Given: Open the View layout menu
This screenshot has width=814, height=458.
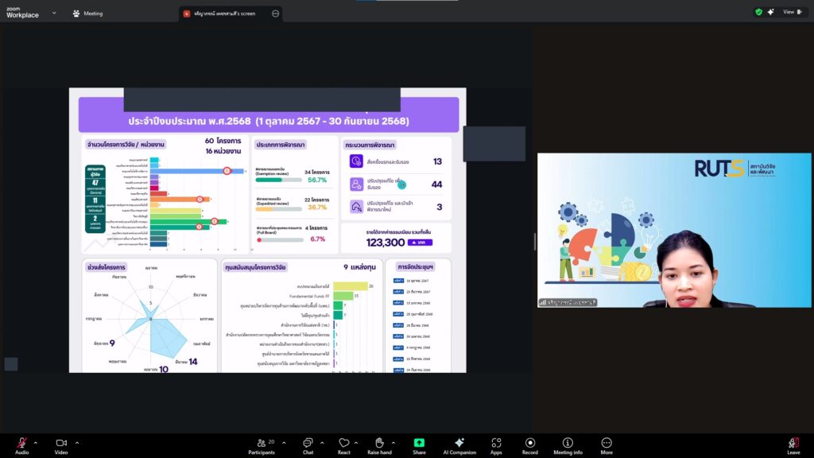Looking at the screenshot, I should (x=792, y=12).
